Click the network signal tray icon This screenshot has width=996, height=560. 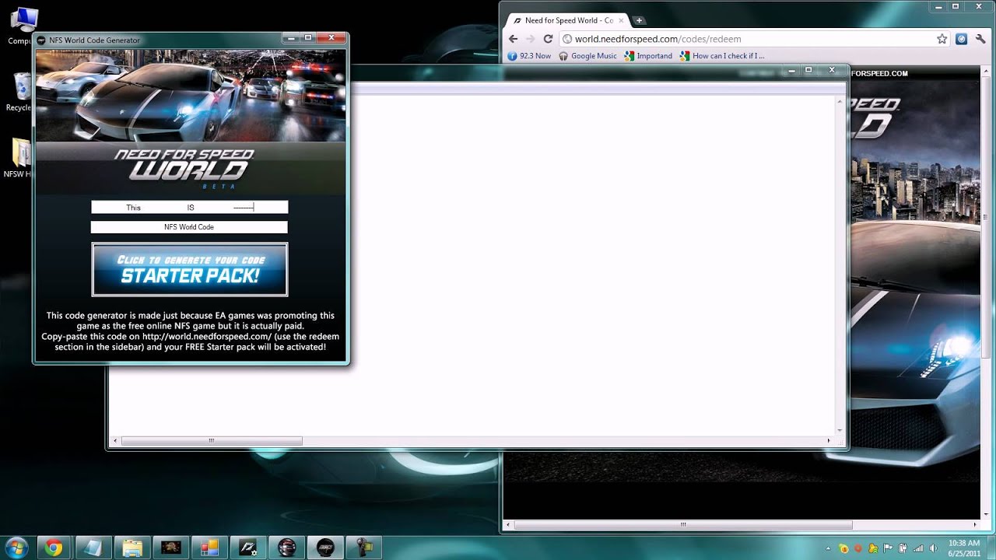917,548
